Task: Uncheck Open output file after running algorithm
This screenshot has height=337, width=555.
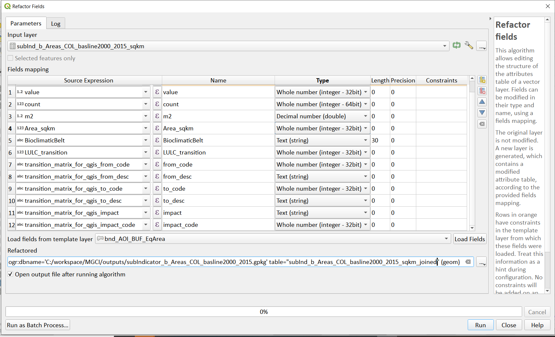Action: pyautogui.click(x=10, y=274)
